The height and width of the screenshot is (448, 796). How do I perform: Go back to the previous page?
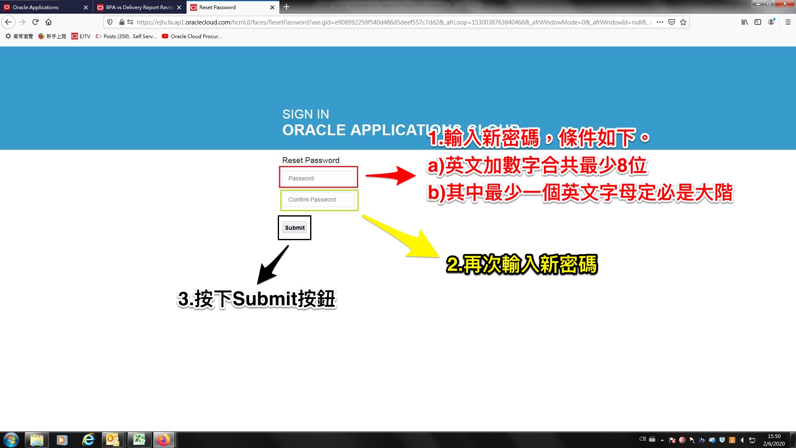pyautogui.click(x=8, y=22)
